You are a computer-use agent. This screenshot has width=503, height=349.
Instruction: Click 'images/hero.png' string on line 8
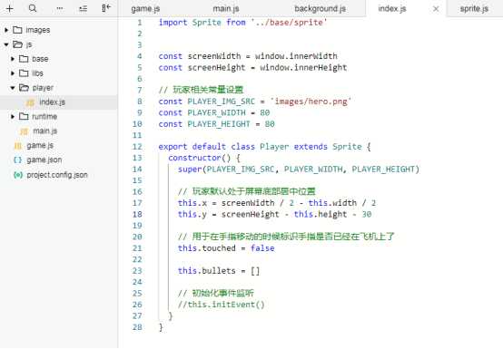click(311, 102)
